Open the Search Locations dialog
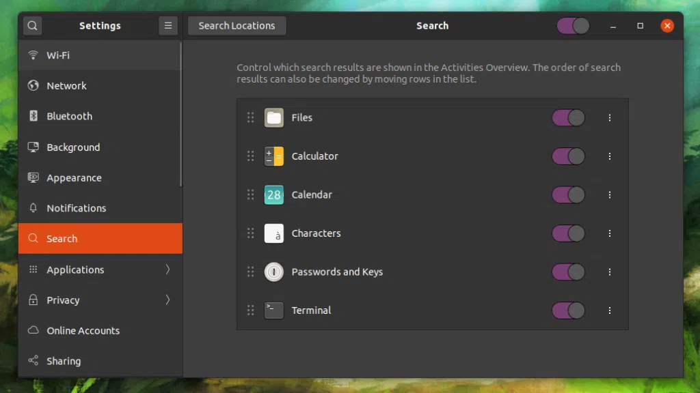Screen dimensions: 700x393 237,25
